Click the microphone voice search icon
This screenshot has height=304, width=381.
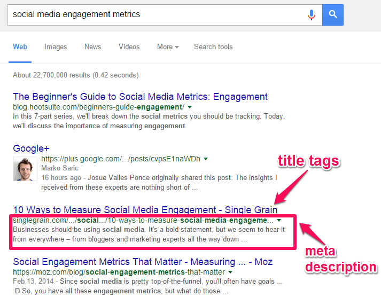coord(312,14)
